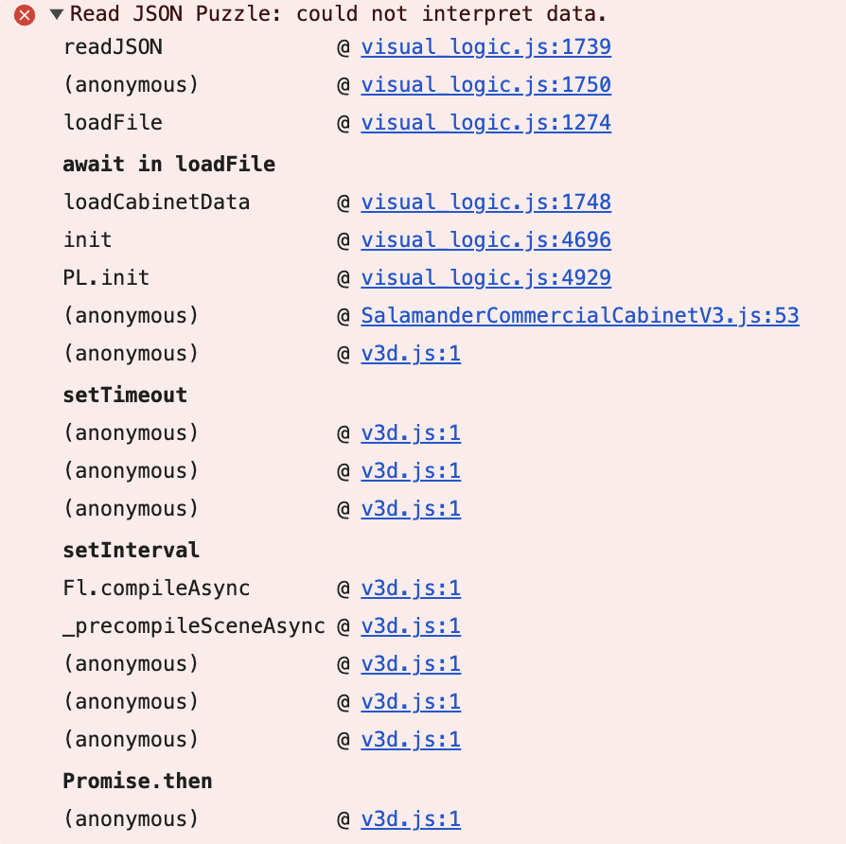Open v3d.js:1 beside _precompileSceneAsync
The height and width of the screenshot is (844, 846).
pos(411,625)
